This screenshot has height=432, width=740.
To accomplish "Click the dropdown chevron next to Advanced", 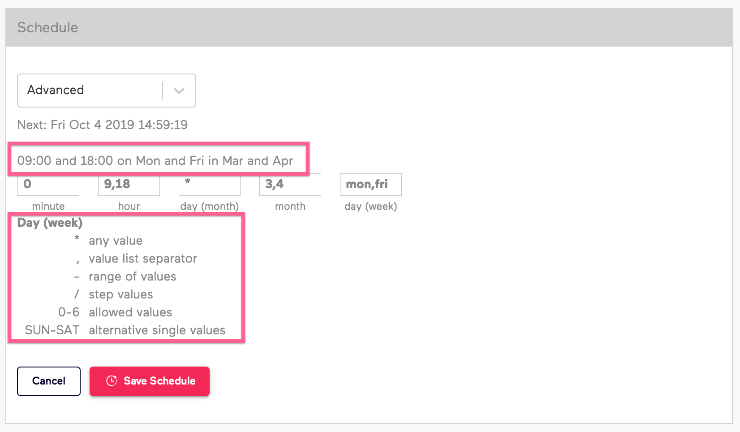I will tap(179, 90).
